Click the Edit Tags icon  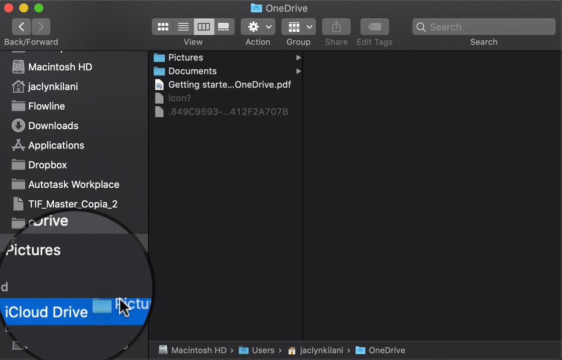tap(374, 27)
